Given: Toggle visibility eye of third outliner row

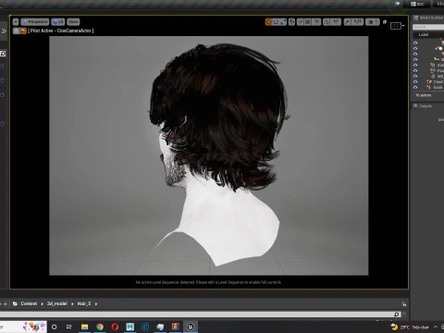Looking at the screenshot, I should tap(415, 54).
